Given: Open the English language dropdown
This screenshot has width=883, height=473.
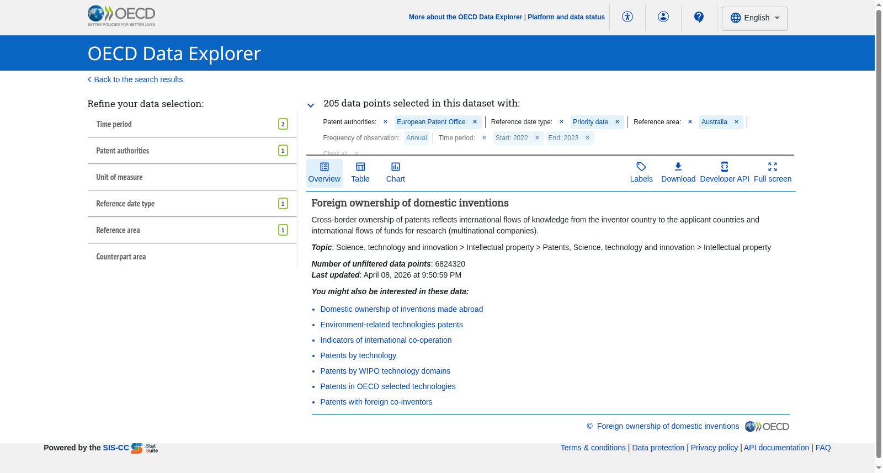Looking at the screenshot, I should click(754, 18).
